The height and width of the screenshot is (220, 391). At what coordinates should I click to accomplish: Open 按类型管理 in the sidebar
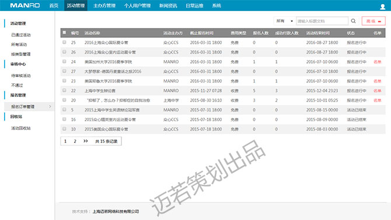coord(20,54)
